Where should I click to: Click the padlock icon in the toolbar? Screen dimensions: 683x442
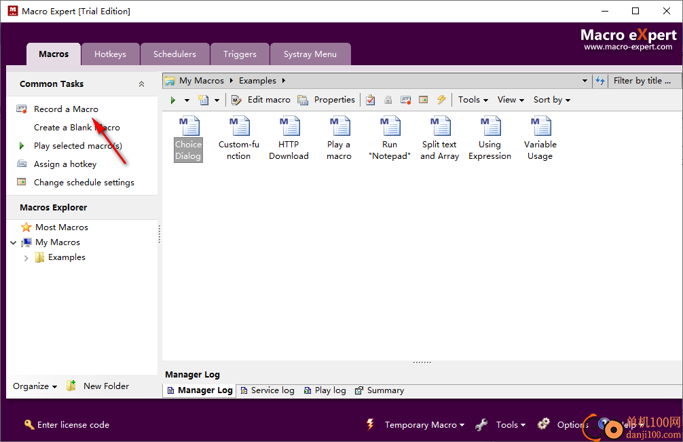[x=388, y=100]
